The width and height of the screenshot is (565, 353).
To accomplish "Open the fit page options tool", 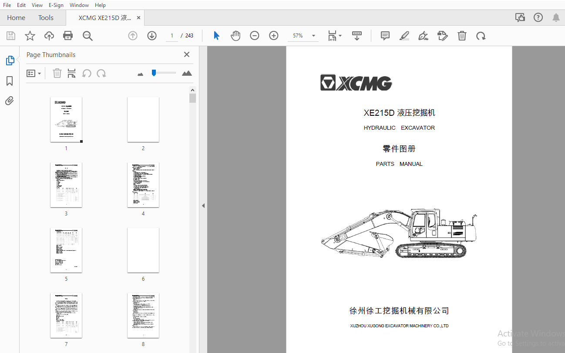I will [334, 36].
